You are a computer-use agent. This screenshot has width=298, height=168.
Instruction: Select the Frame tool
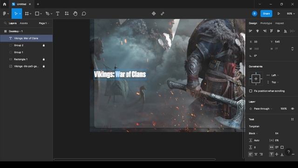point(27,14)
